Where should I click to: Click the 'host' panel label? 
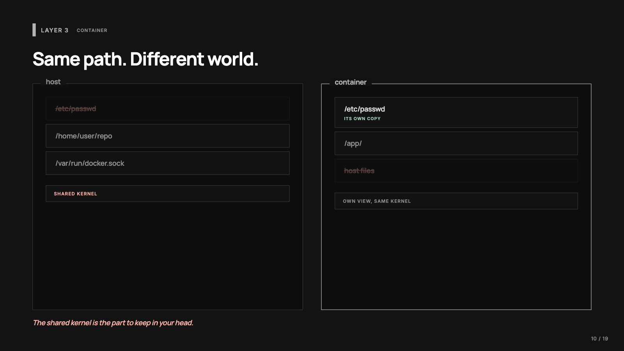tap(53, 82)
